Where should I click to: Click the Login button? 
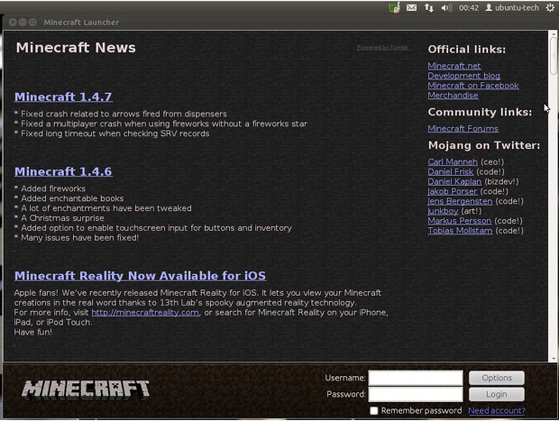click(496, 394)
